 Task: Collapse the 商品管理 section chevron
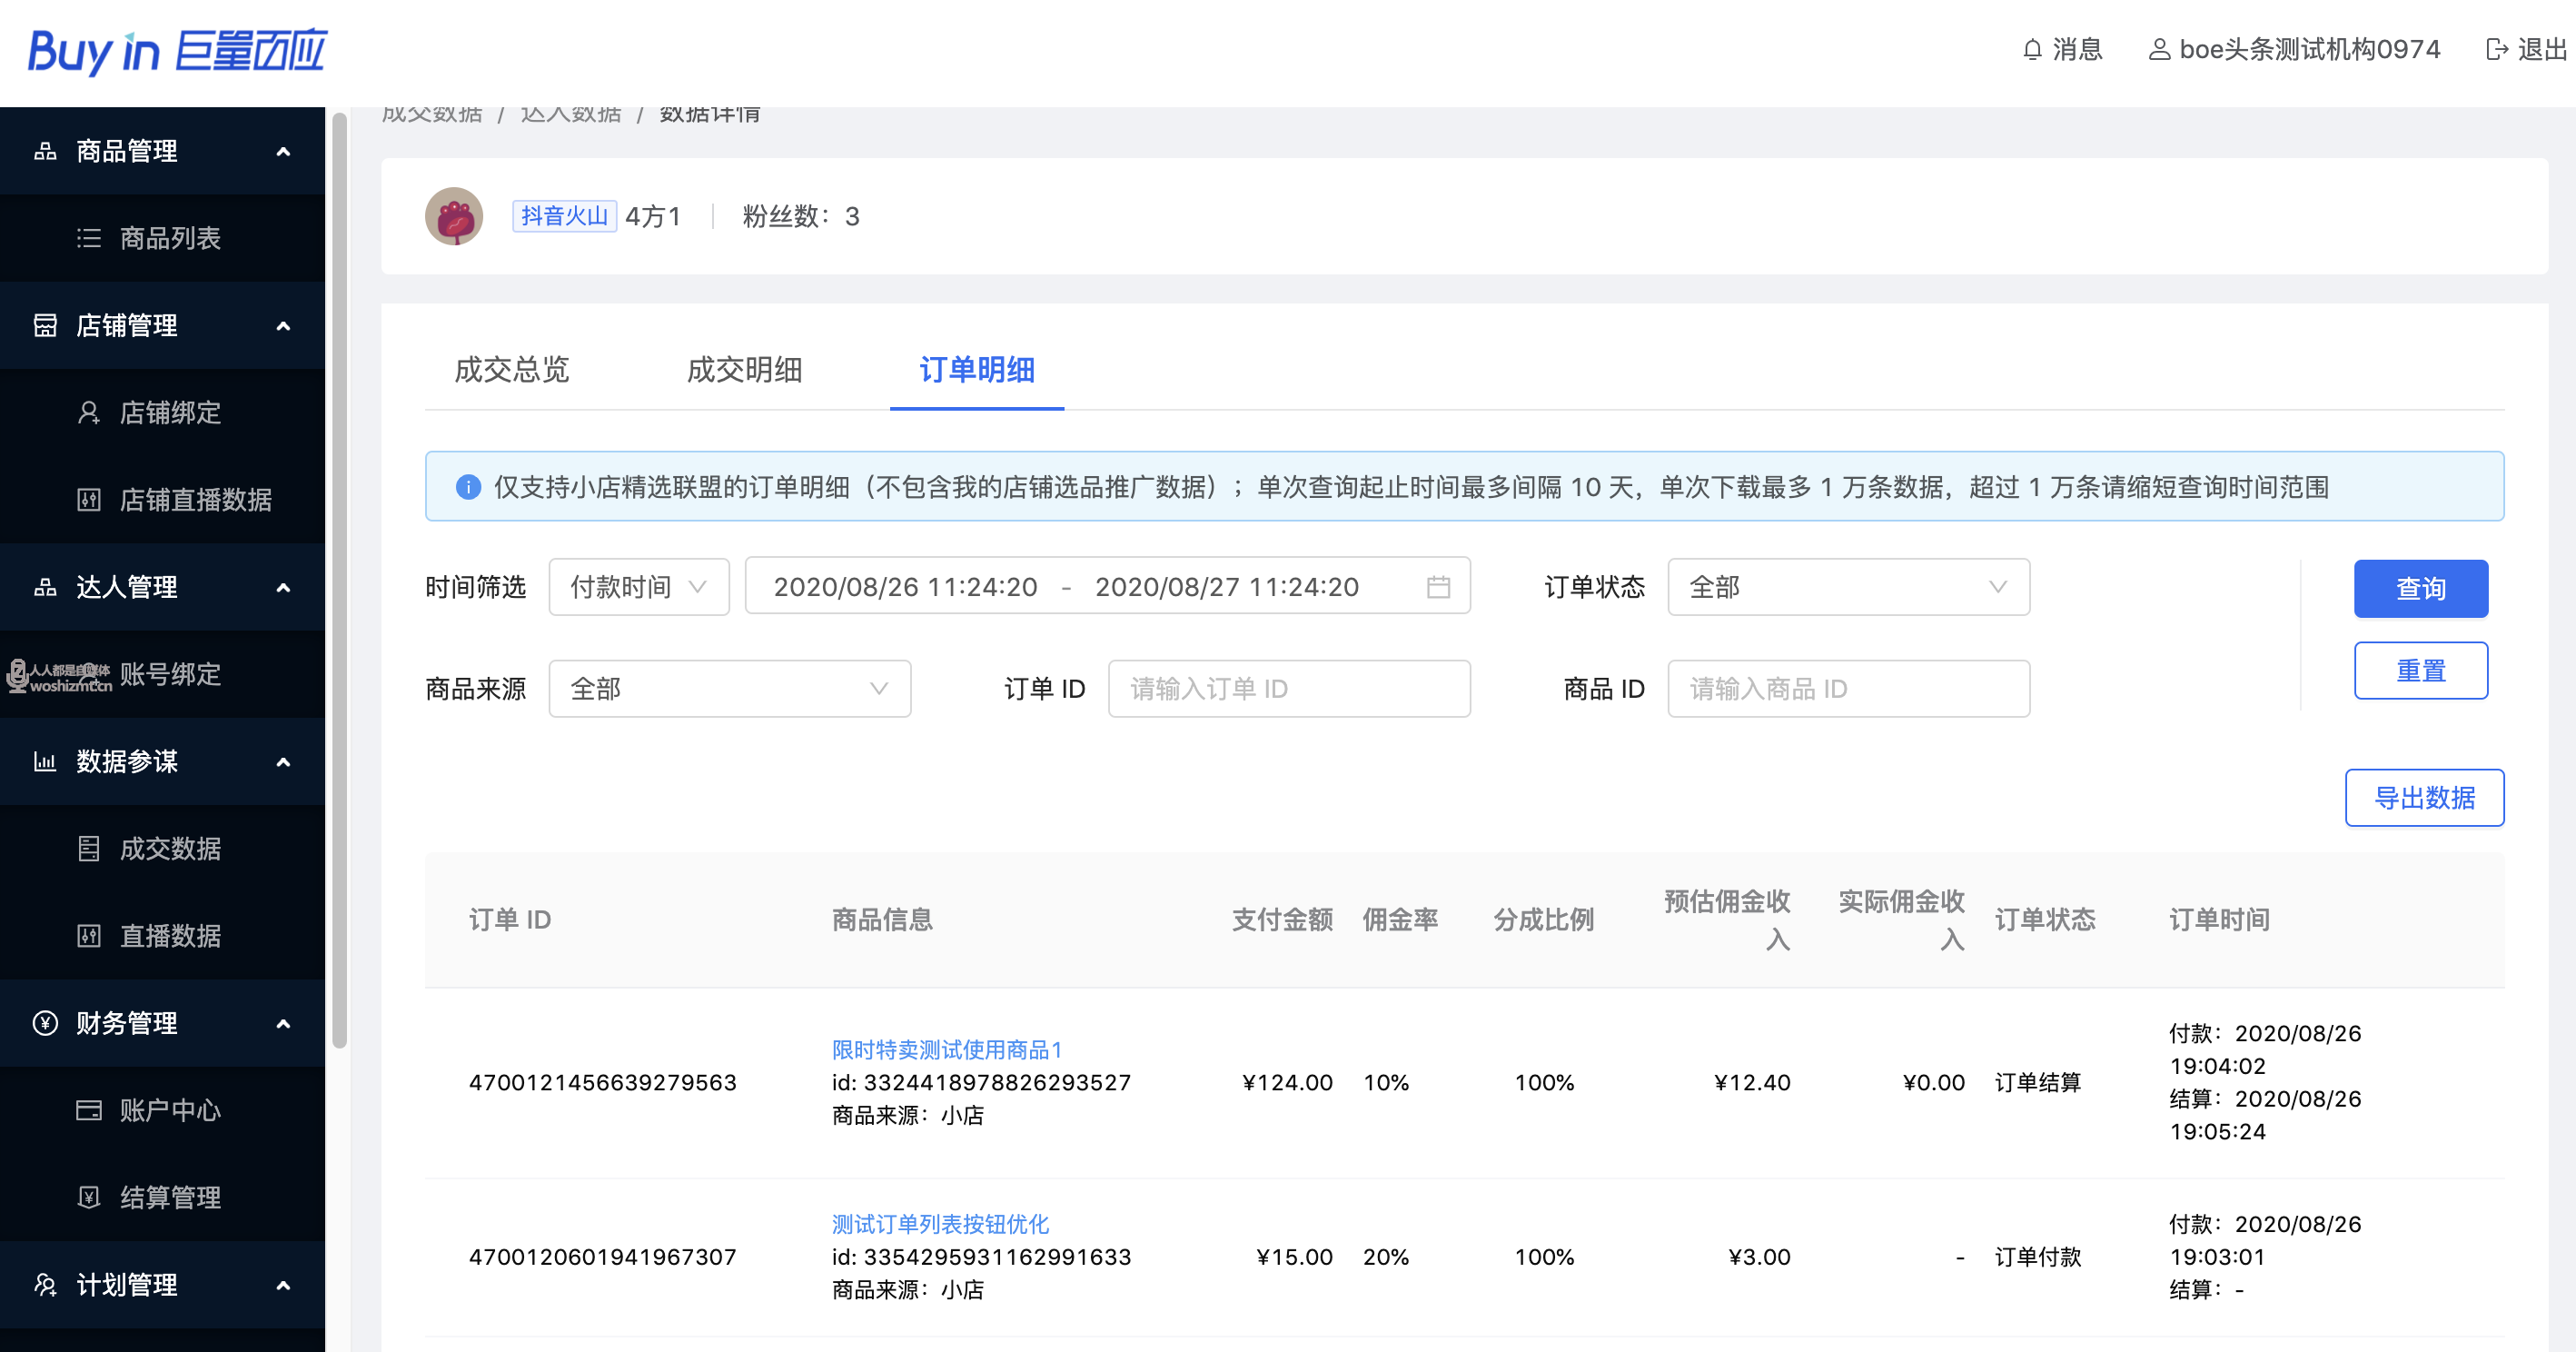click(x=283, y=152)
